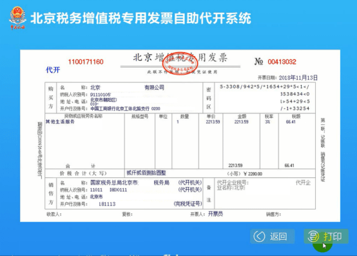Click the № symbol before invoice number
Screen dimensions: 357x256
point(258,61)
